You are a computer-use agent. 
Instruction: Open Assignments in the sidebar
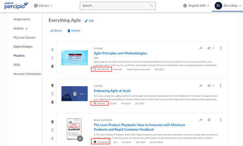tap(22, 19)
